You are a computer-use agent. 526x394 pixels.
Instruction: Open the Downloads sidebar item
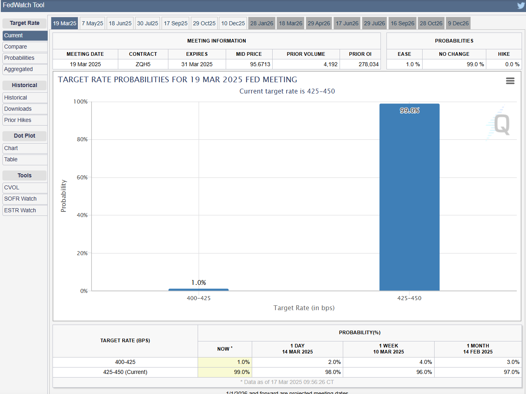point(25,109)
